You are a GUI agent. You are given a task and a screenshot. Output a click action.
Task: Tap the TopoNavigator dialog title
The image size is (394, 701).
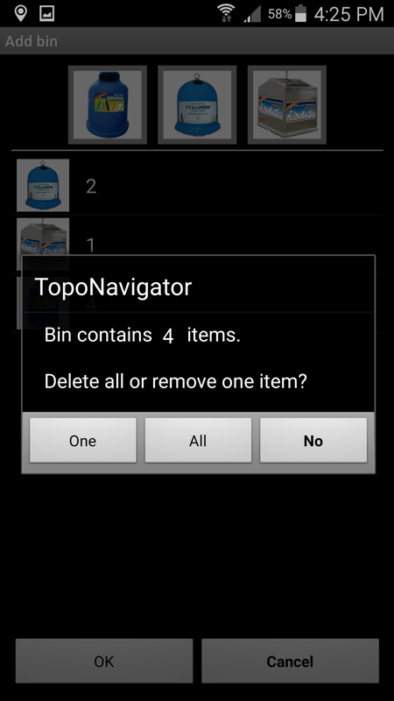point(114,287)
